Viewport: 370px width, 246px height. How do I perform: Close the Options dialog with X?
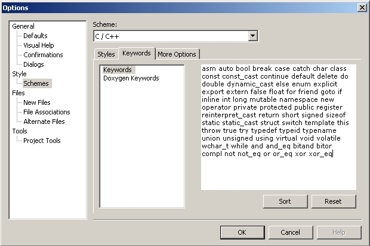point(362,8)
